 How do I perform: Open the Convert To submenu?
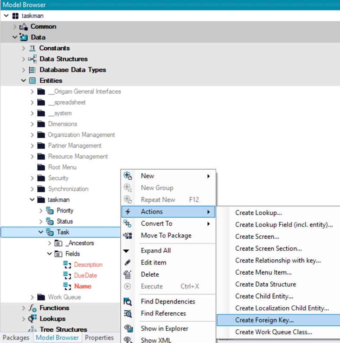point(156,223)
